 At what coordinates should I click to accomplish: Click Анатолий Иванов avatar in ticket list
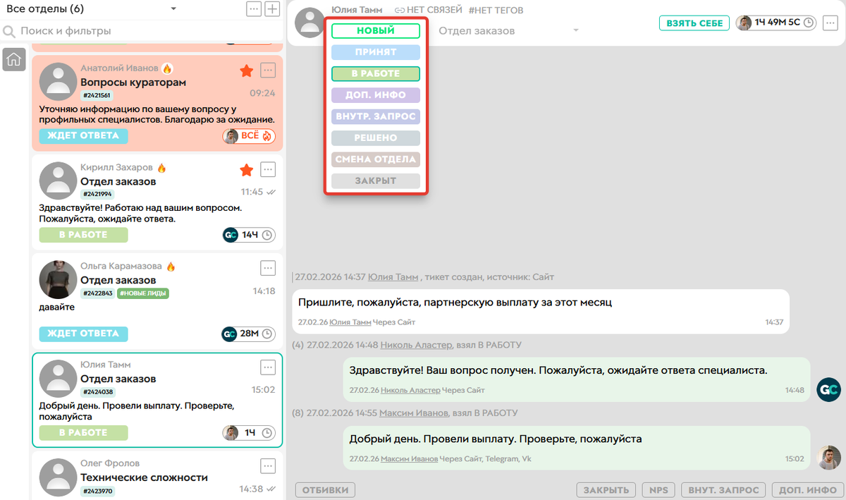(57, 81)
